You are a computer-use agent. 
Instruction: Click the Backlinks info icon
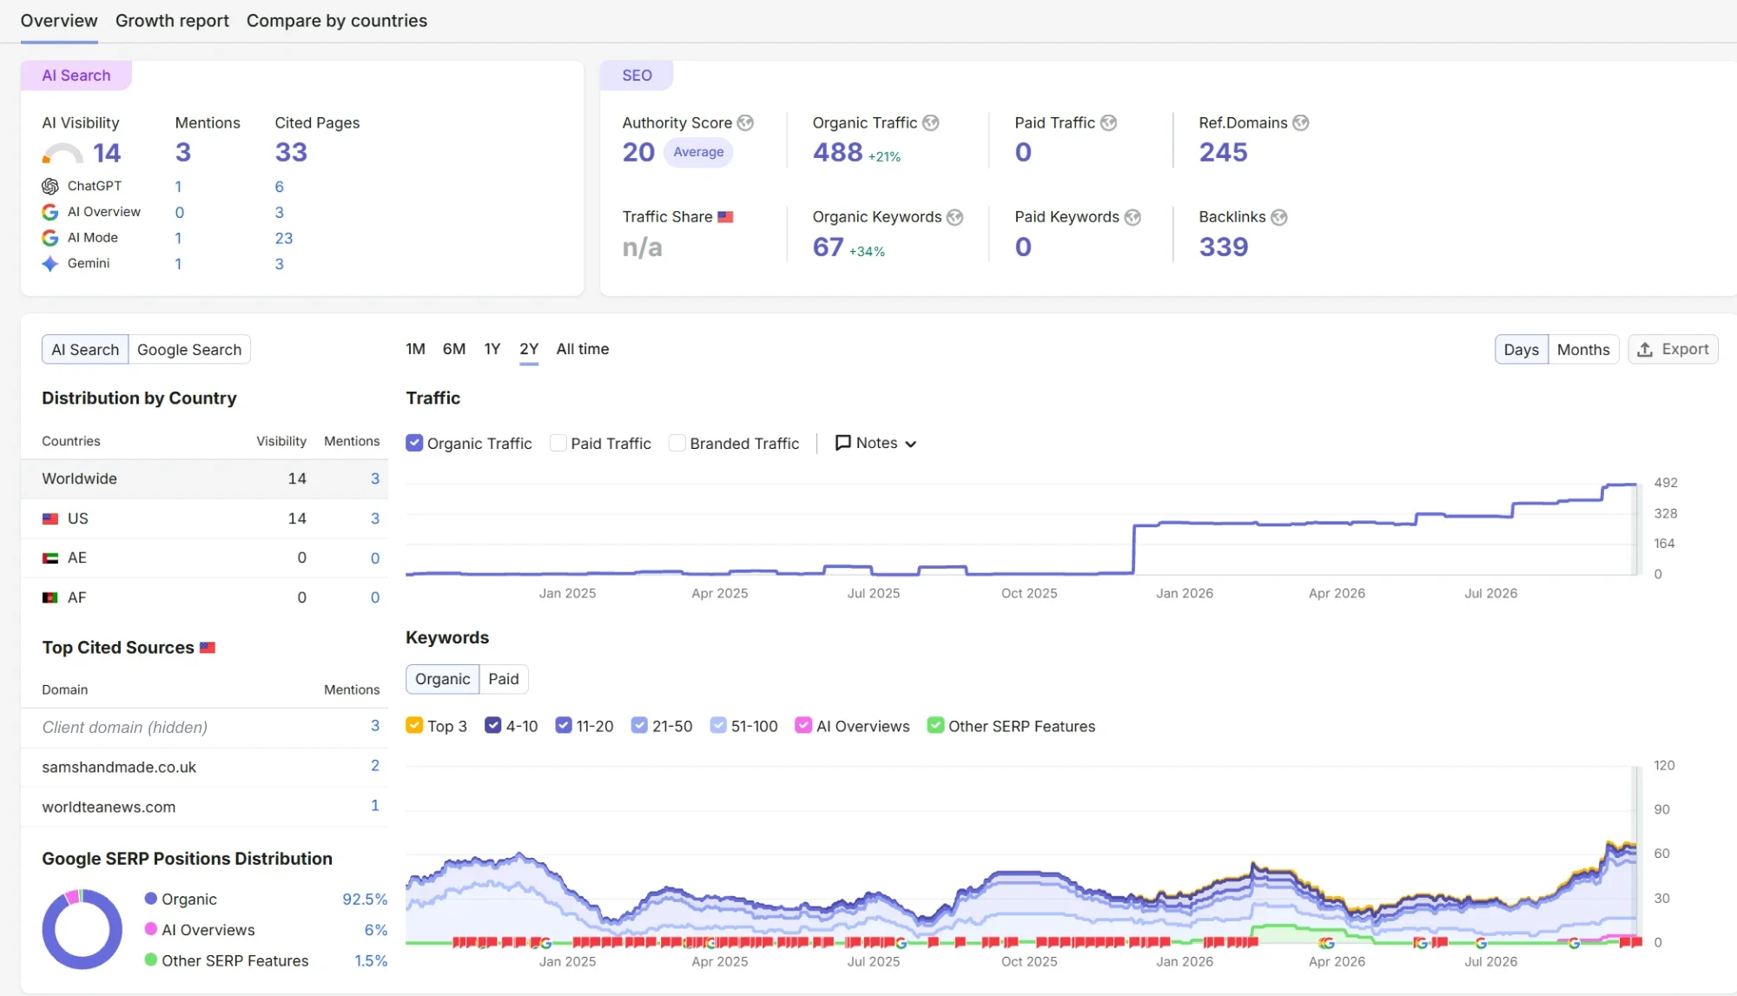tap(1278, 217)
